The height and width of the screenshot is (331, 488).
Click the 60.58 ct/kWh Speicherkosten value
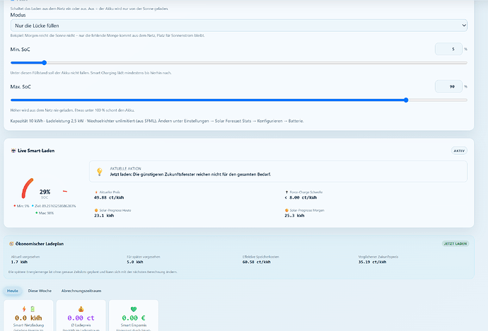coord(257,262)
